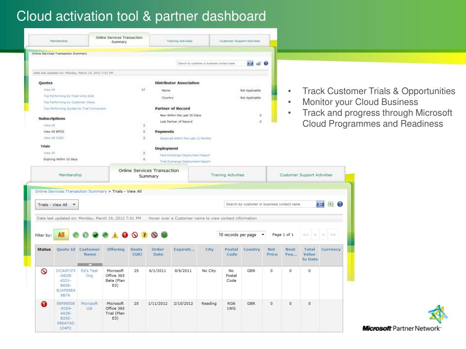Filter trials by the plain green circle status
Screen dimensions: 466x349
coord(76,235)
